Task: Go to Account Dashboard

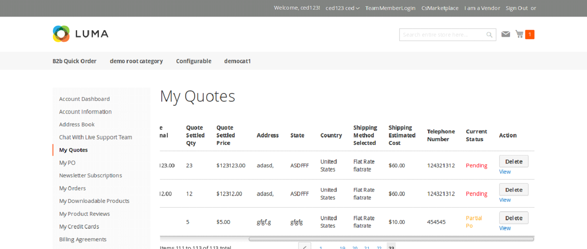Action: (x=84, y=99)
